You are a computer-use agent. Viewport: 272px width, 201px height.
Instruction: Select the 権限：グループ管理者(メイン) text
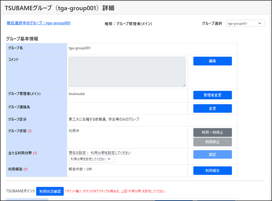[x=128, y=24]
